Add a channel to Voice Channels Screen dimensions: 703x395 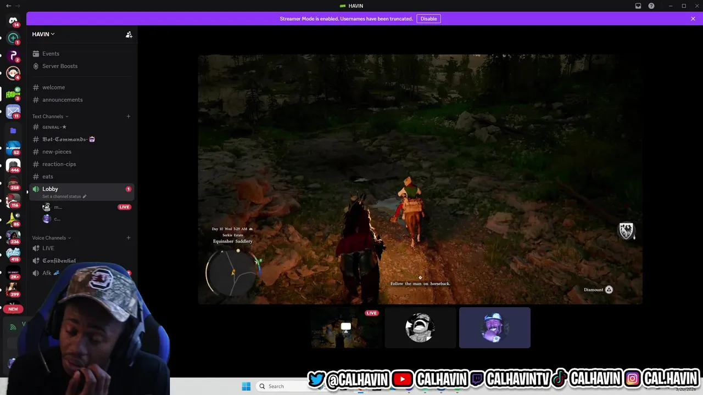(x=129, y=238)
